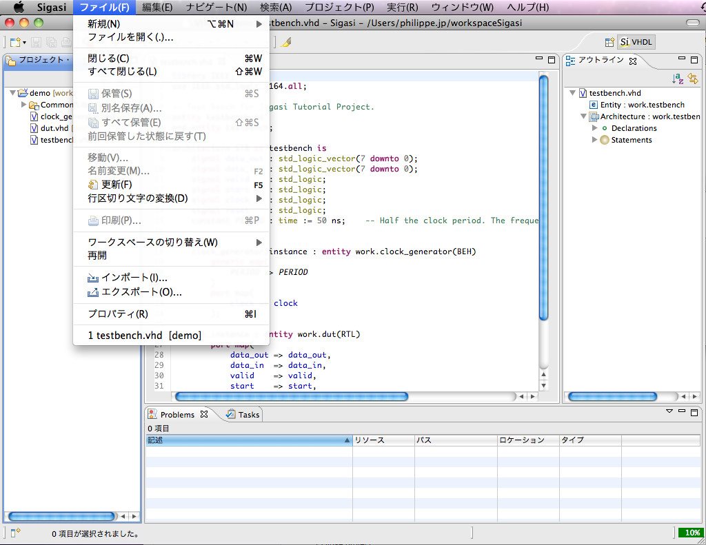This screenshot has height=545, width=706.
Task: Sort problems by パス column header
Action: pos(456,440)
